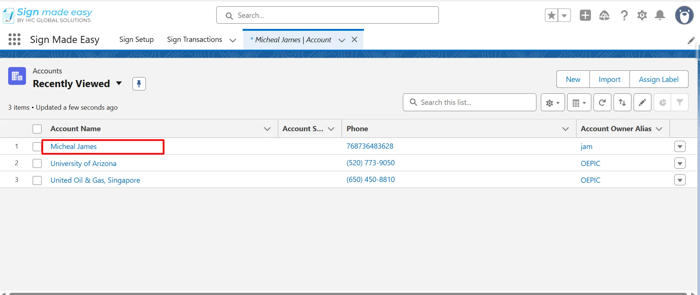The image size is (700, 295).
Task: Open the global actions plus icon
Action: click(x=585, y=15)
